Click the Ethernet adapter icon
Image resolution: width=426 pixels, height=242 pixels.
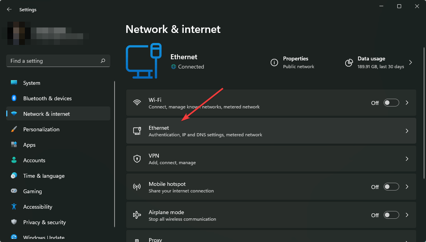click(137, 130)
